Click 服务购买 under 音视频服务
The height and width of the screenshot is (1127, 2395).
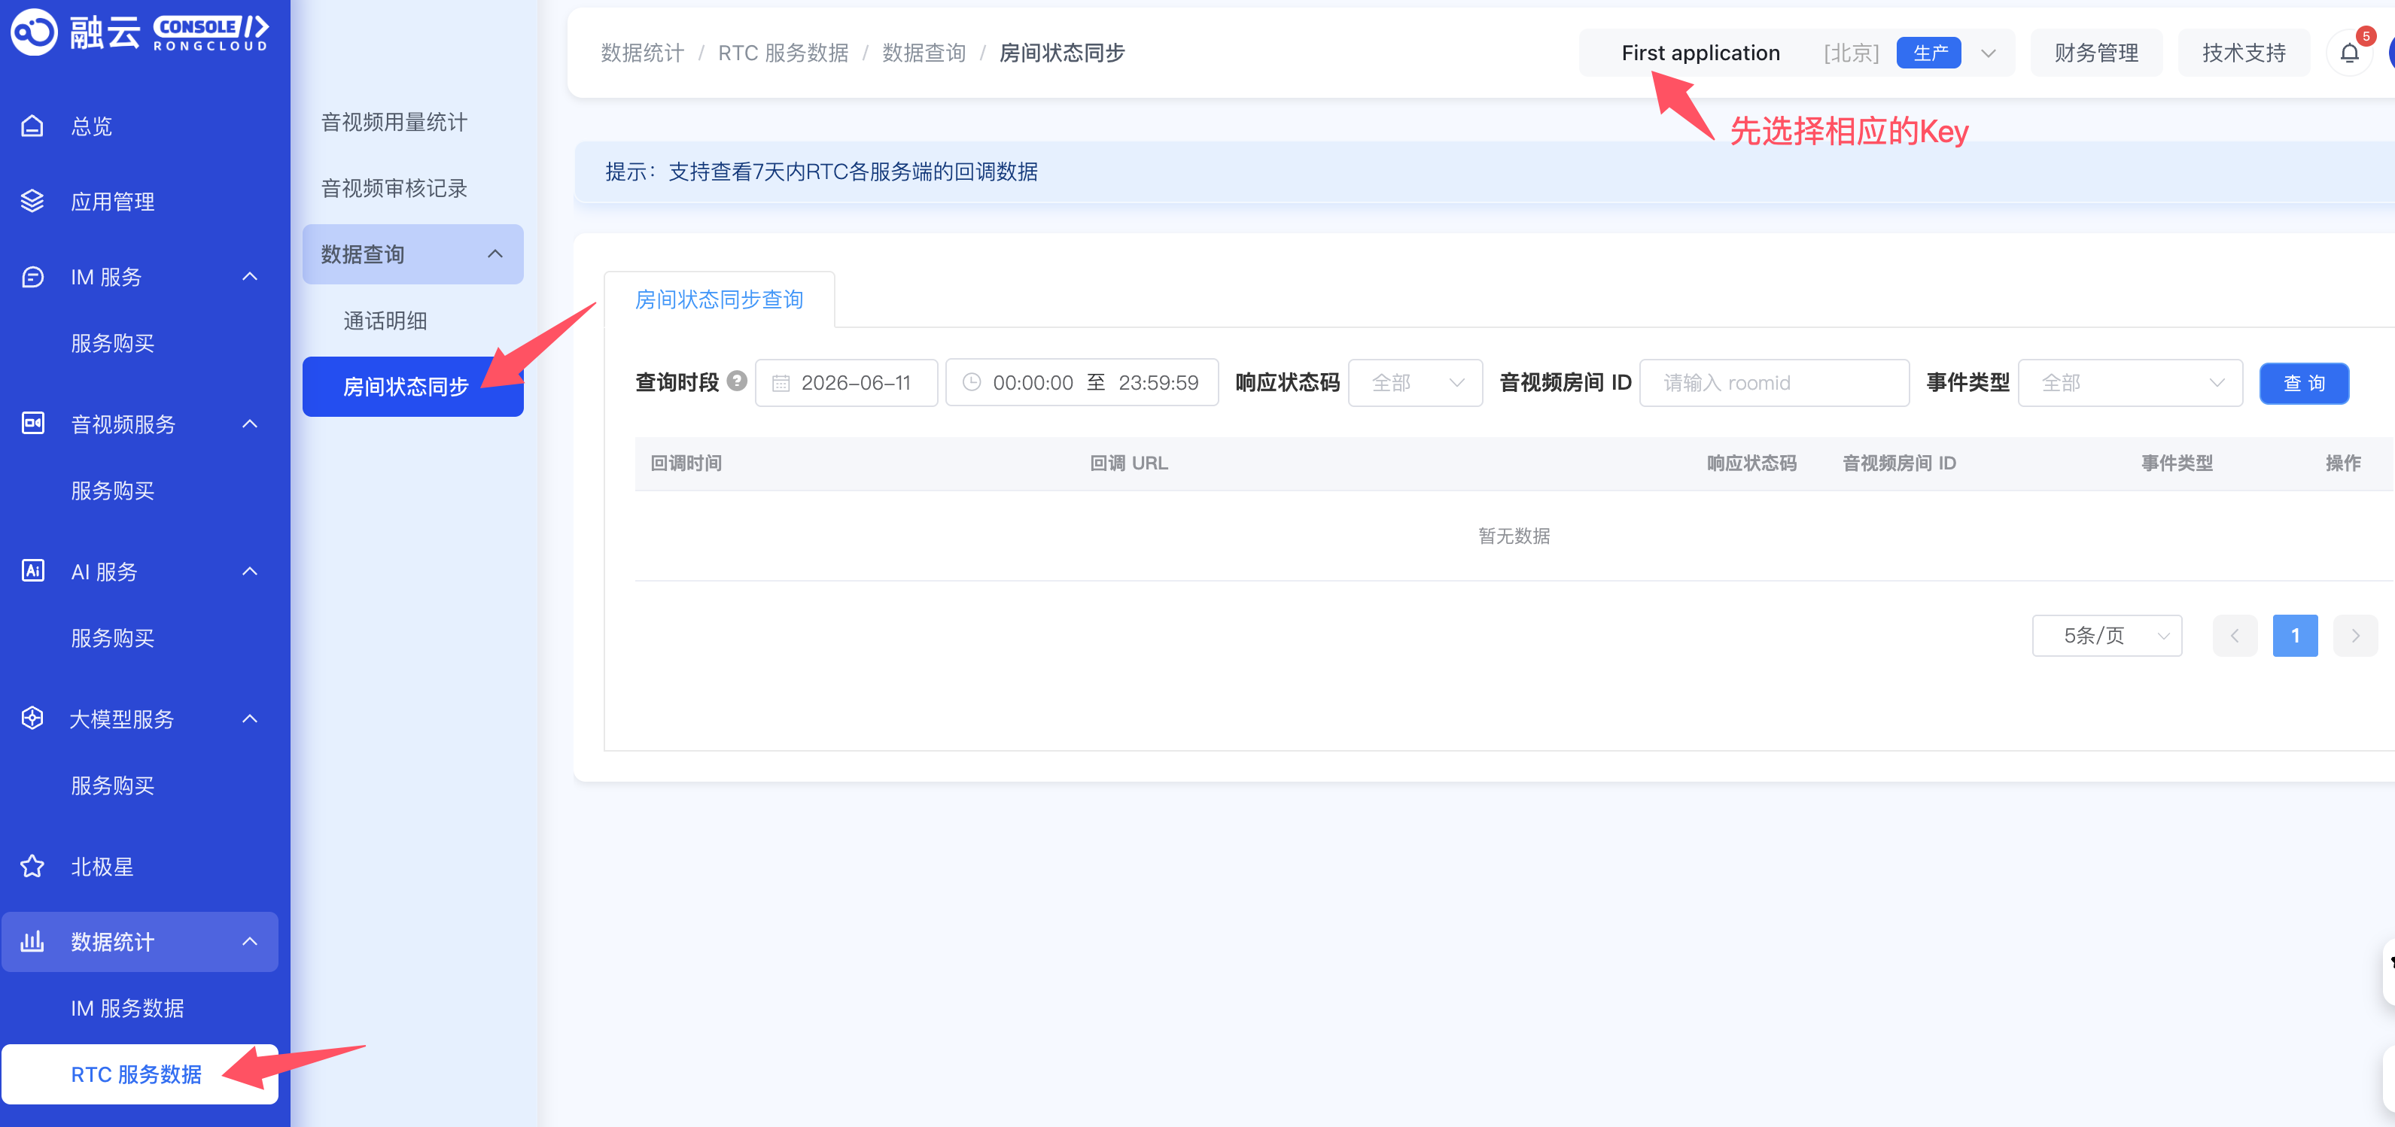(112, 491)
